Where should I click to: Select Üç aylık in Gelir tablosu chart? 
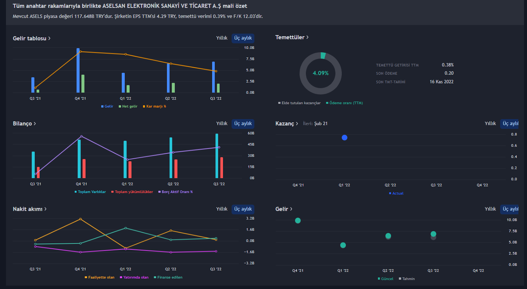click(243, 38)
